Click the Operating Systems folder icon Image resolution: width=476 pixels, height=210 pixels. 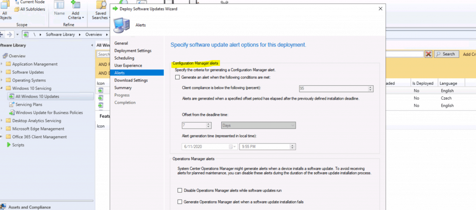[x=8, y=80]
